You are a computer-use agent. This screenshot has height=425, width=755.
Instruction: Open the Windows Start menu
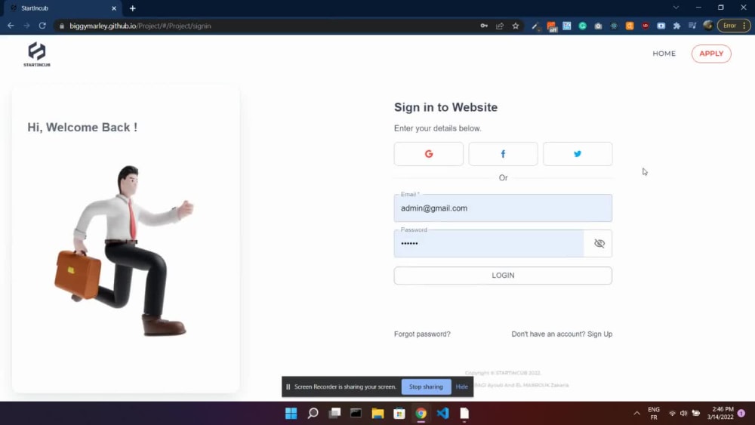(x=291, y=414)
